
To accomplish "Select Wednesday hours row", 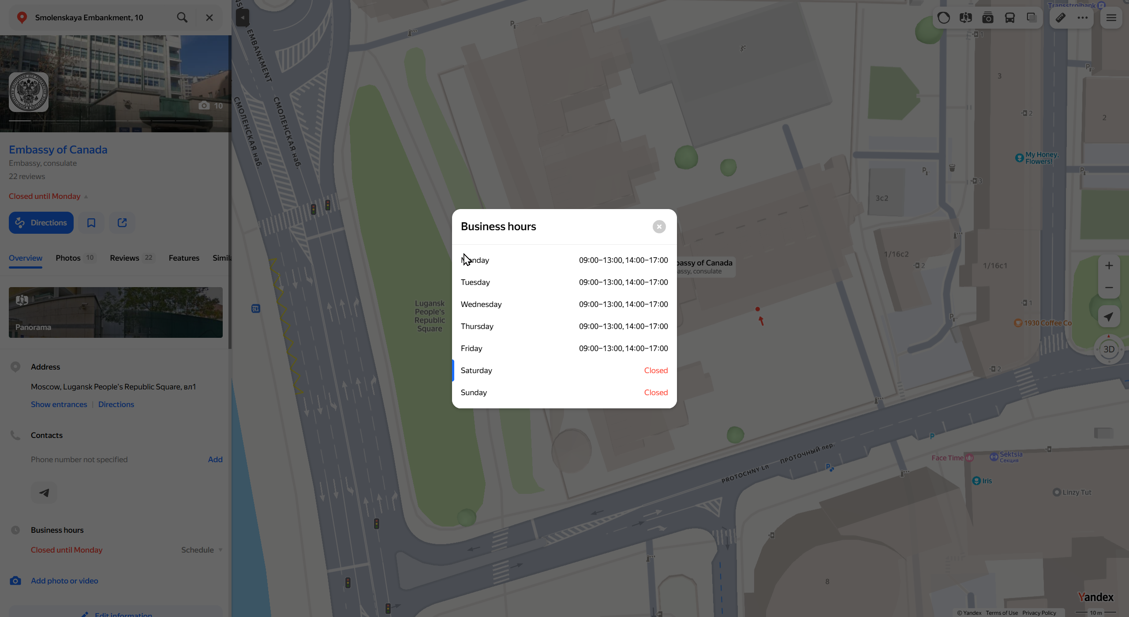I will tap(564, 304).
